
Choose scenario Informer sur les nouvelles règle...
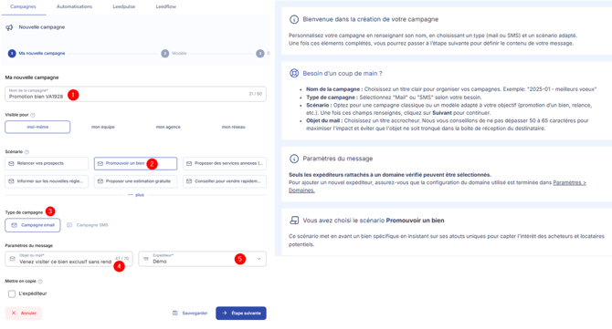coord(47,181)
